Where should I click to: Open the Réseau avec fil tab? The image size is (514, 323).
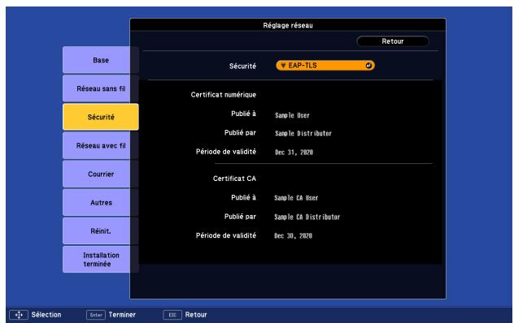point(101,145)
